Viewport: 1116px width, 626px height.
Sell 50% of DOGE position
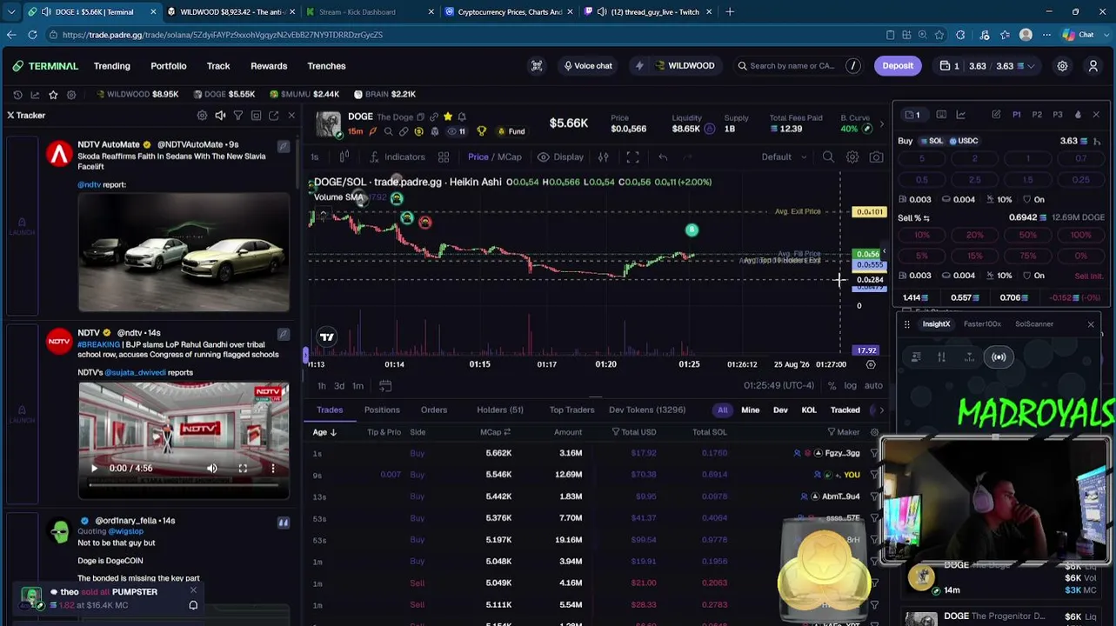click(1028, 236)
